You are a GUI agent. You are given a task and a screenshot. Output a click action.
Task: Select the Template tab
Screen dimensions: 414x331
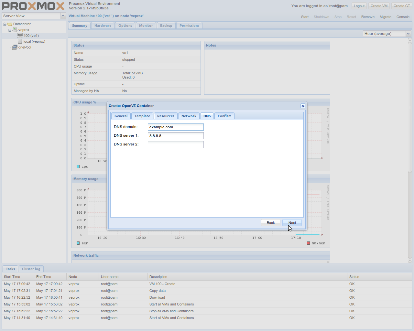[142, 116]
